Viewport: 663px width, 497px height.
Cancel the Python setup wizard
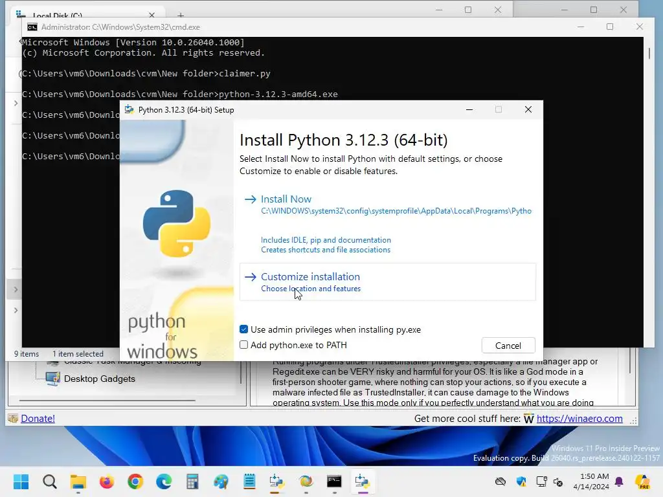click(x=508, y=346)
